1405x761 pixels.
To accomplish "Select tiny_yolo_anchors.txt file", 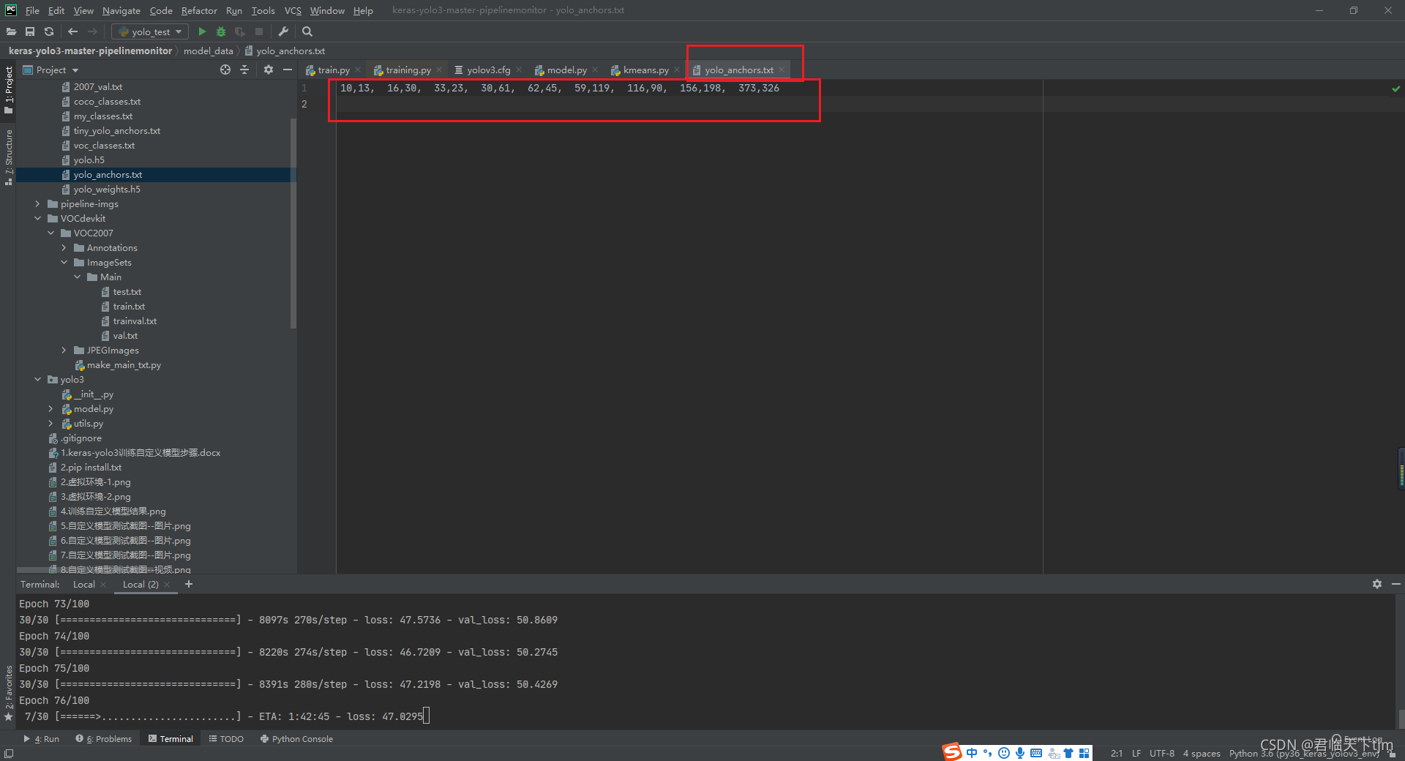I will click(116, 131).
